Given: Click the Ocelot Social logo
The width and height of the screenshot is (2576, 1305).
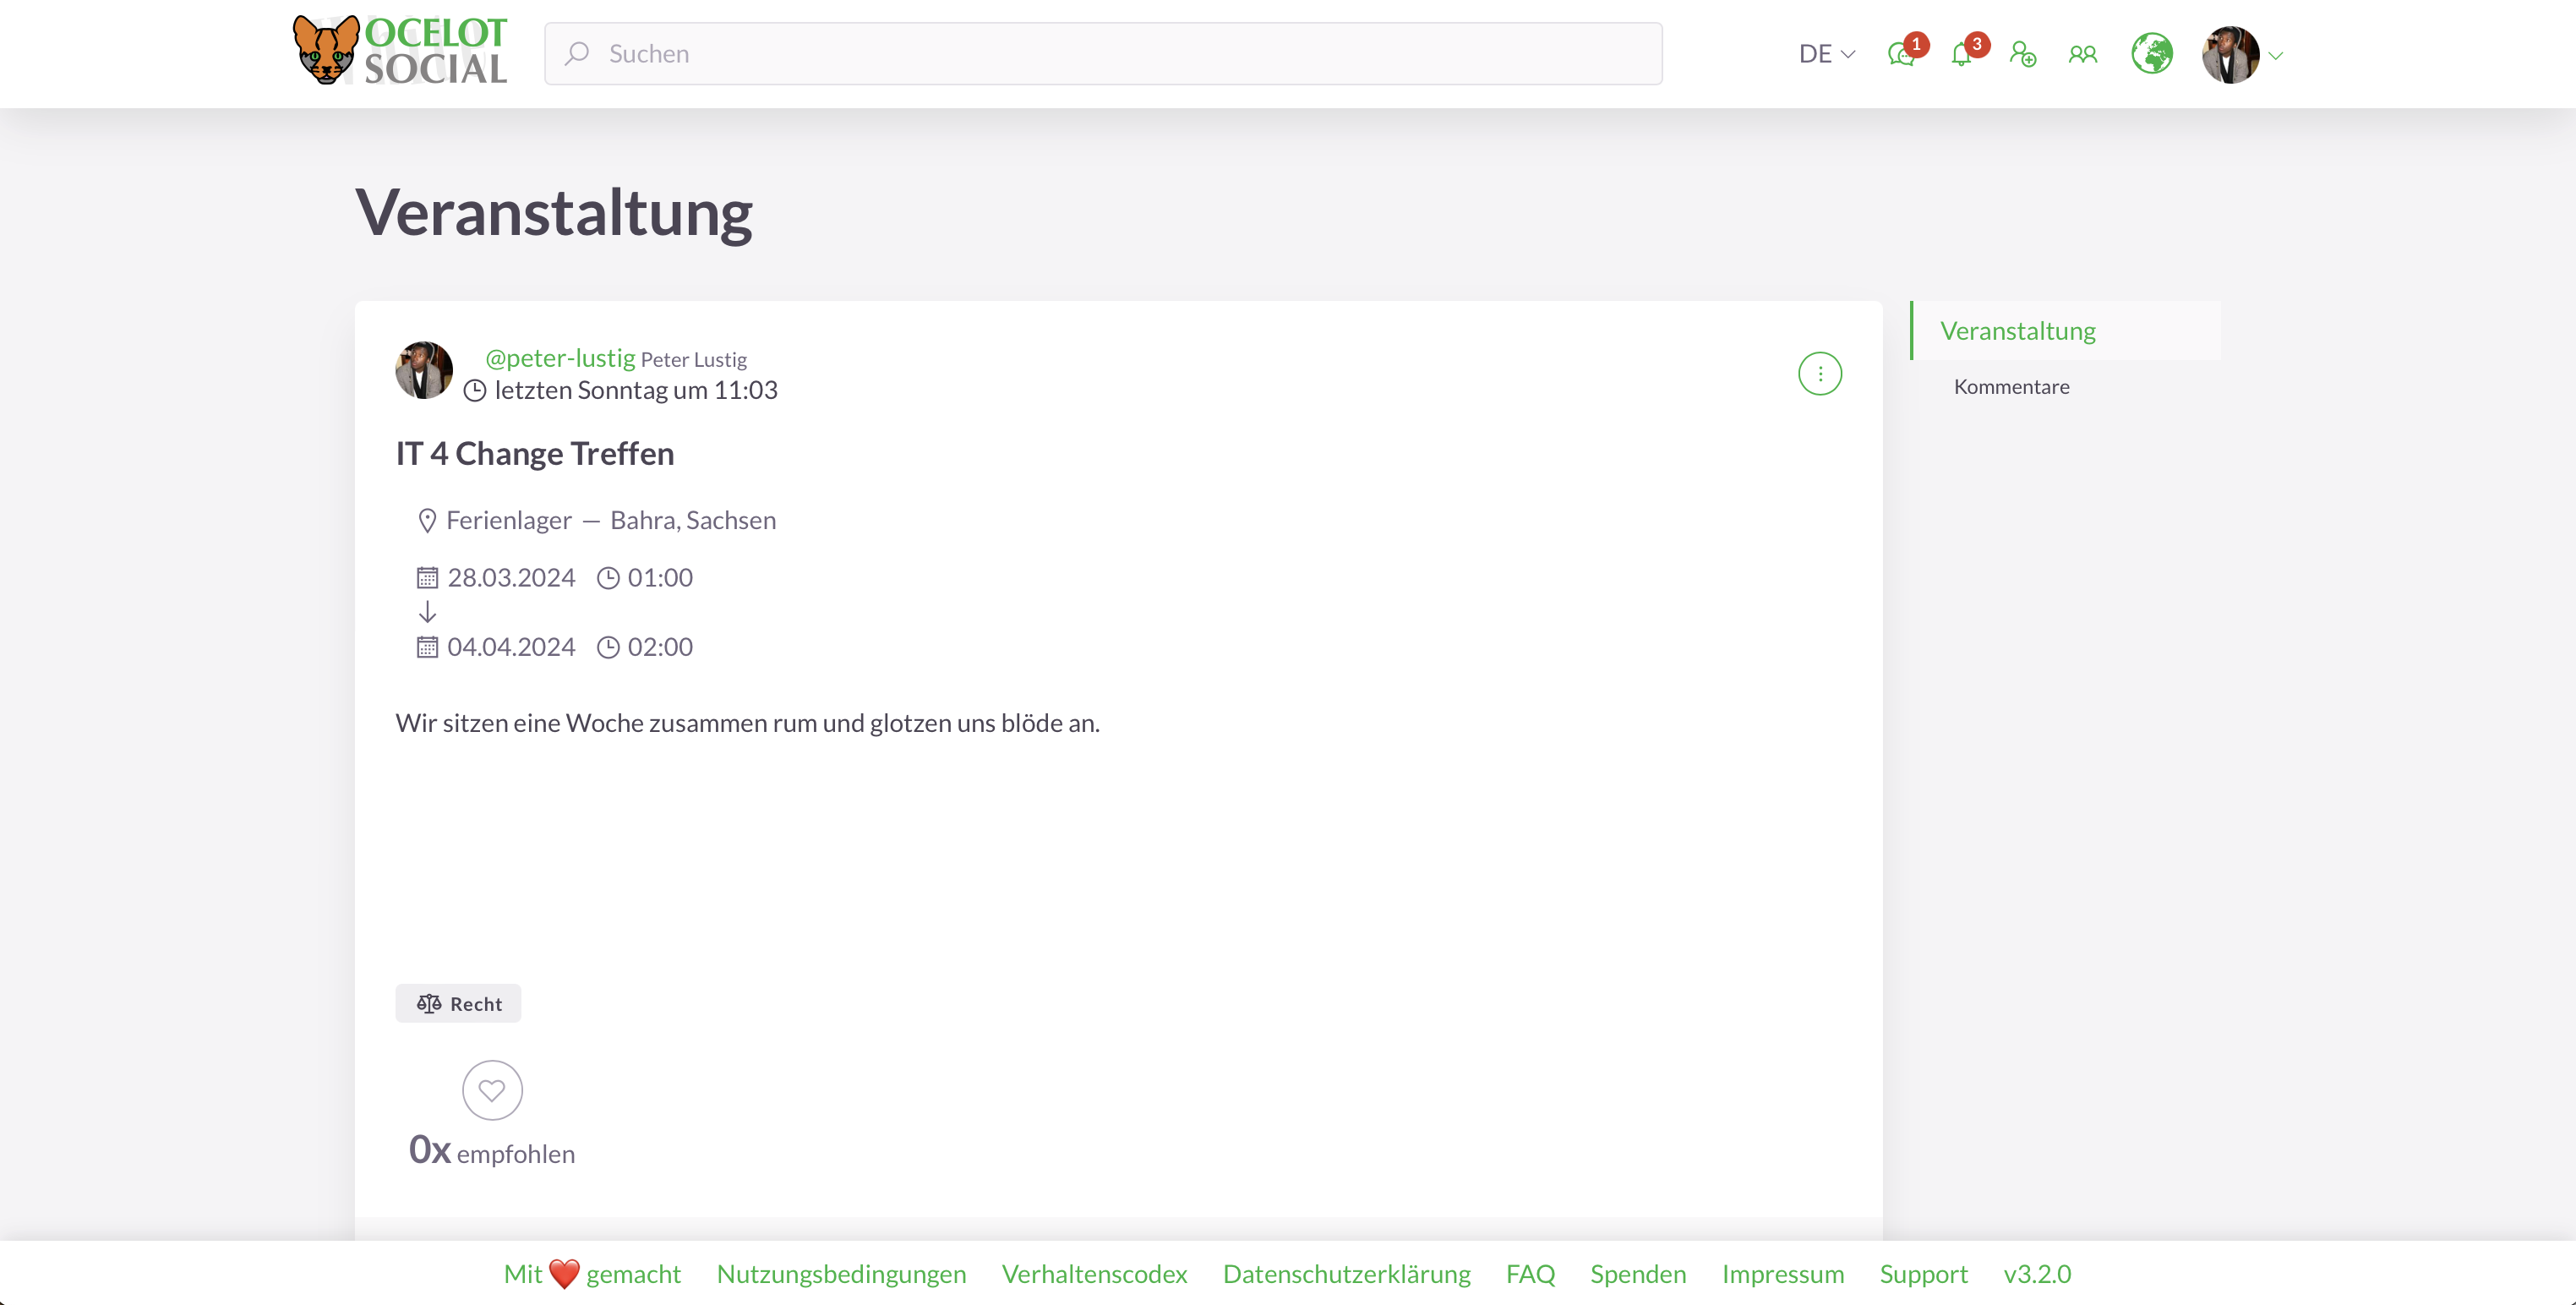Looking at the screenshot, I should pyautogui.click(x=400, y=50).
